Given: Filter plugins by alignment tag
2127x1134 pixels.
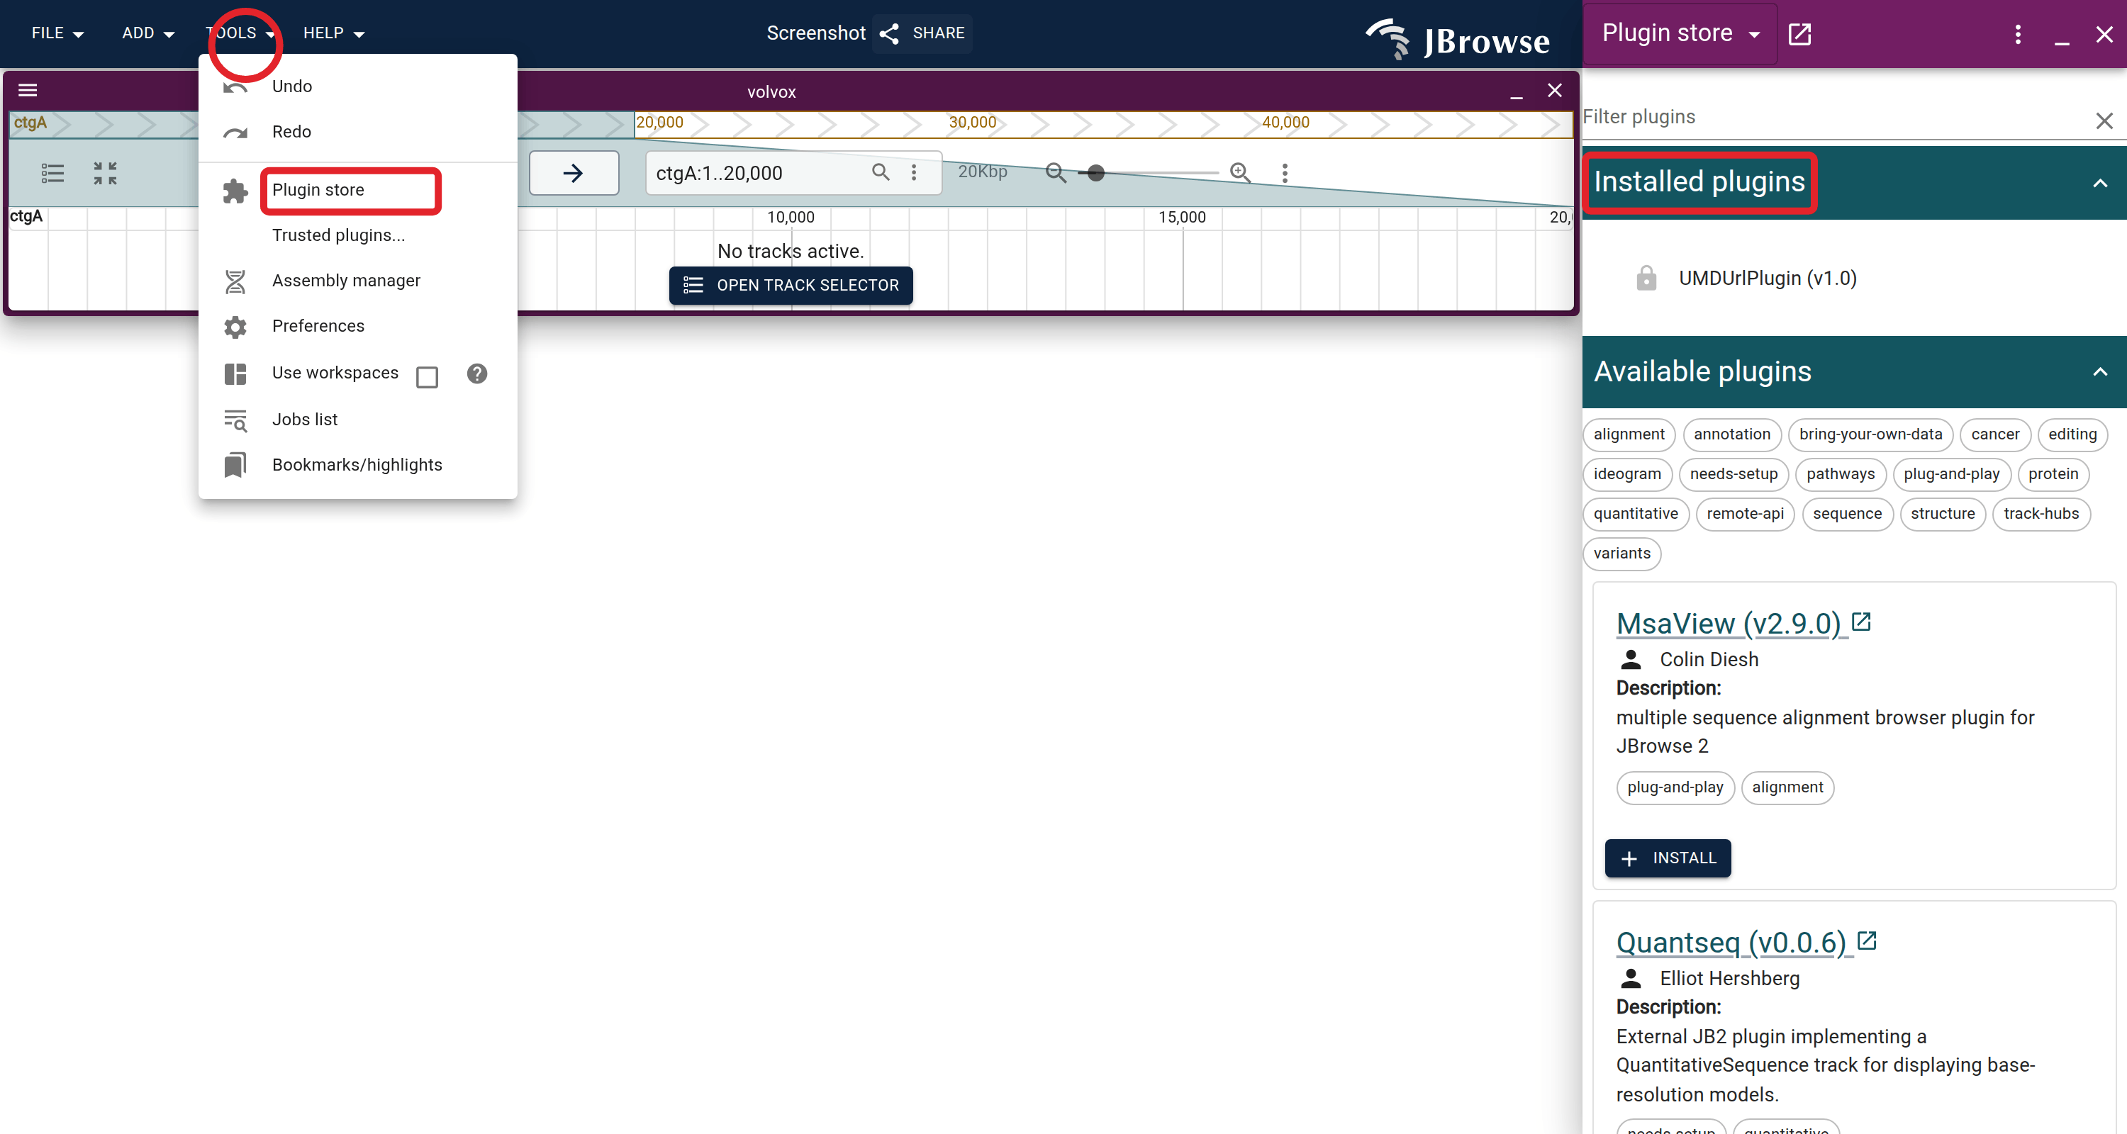Looking at the screenshot, I should pos(1629,434).
